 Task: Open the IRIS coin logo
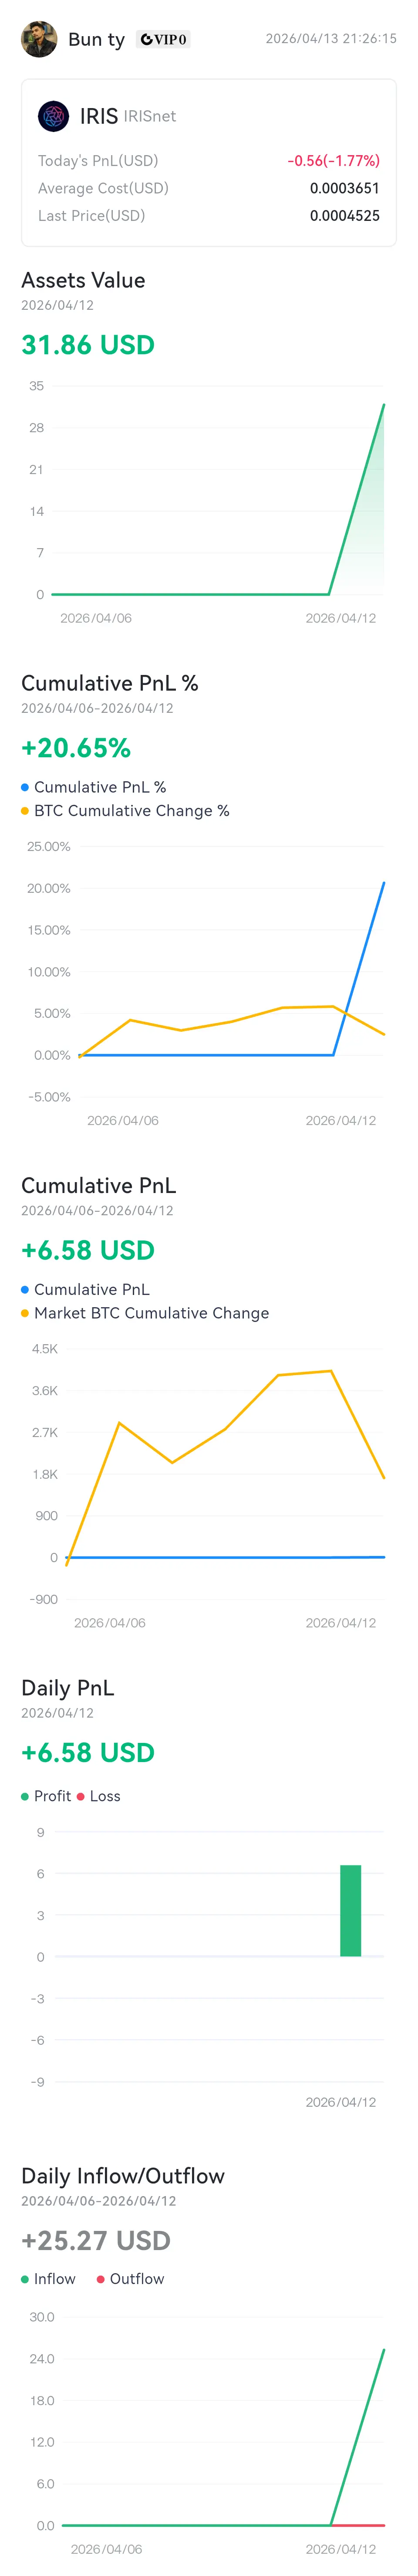53,116
